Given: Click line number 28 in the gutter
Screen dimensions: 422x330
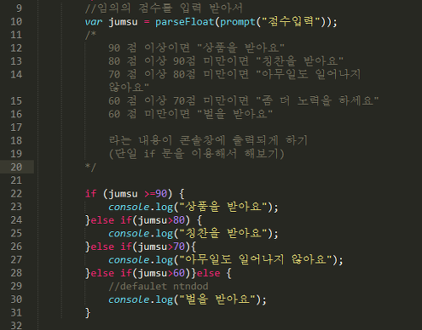Looking at the screenshot, I should click(16, 273).
